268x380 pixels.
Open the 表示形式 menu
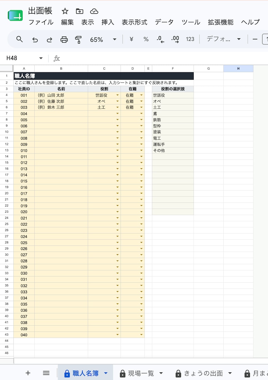coord(134,22)
